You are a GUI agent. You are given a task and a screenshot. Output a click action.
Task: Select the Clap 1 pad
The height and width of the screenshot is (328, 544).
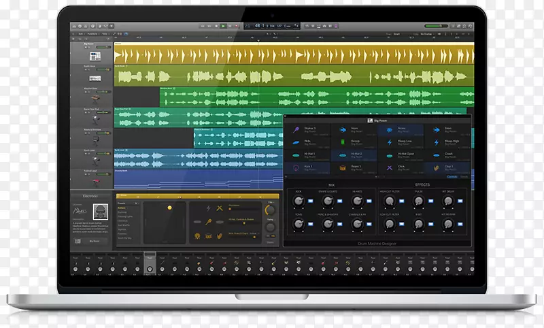447,167
